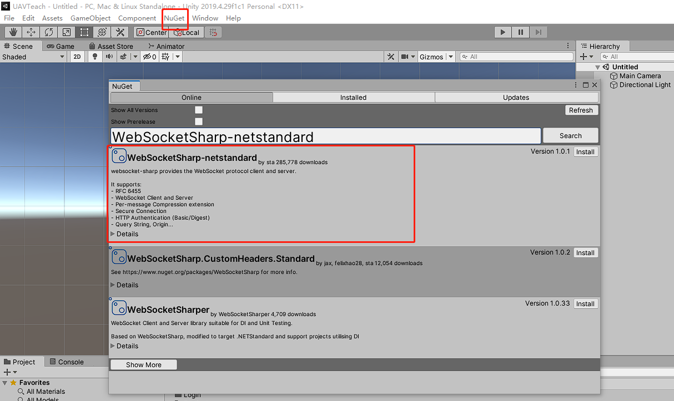Toggle scene lighting bulb icon
The height and width of the screenshot is (401, 674).
click(95, 57)
